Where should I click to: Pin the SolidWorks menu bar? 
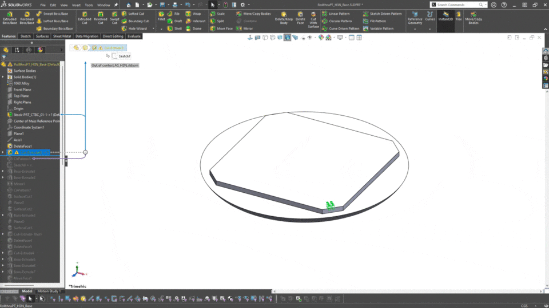(x=116, y=5)
